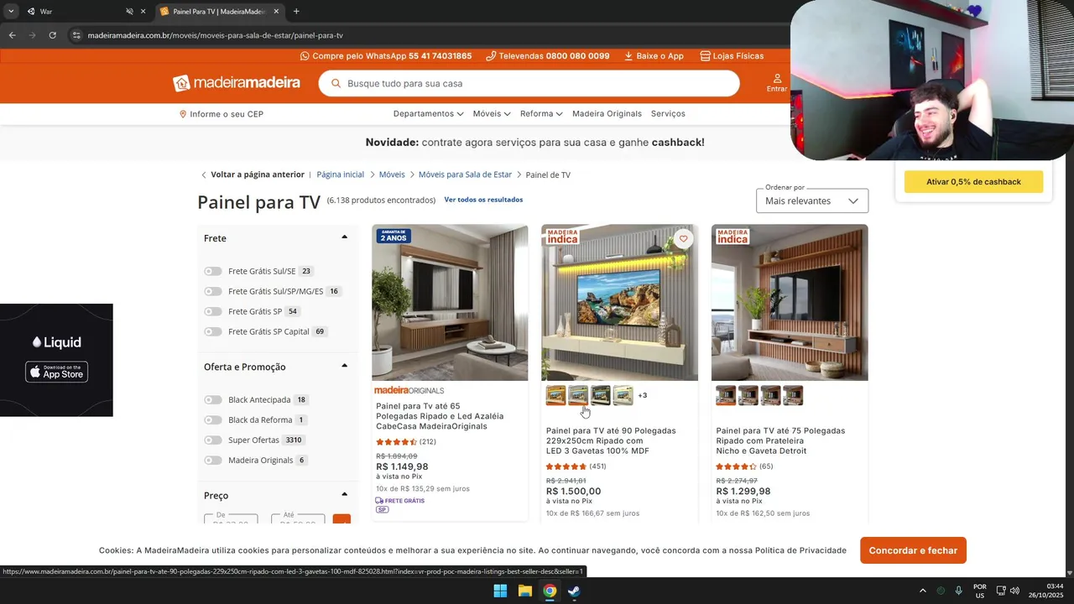This screenshot has height=604, width=1074.
Task: Open Chrome from taskbar
Action: point(549,591)
